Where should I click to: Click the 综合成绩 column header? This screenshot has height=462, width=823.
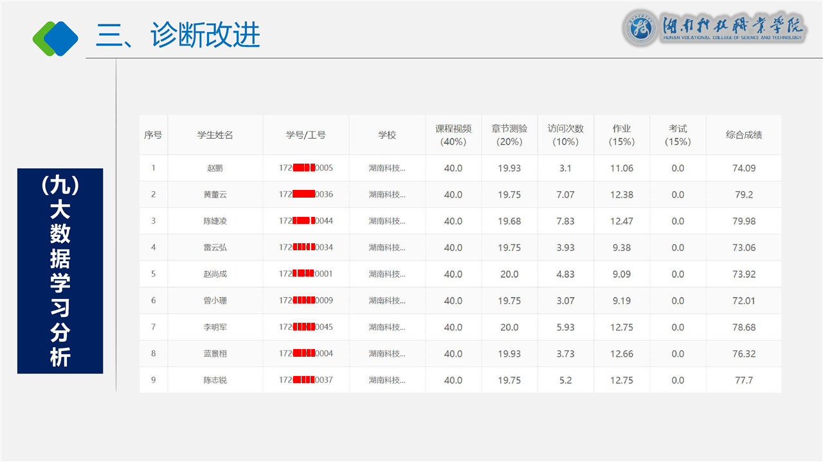pos(744,135)
